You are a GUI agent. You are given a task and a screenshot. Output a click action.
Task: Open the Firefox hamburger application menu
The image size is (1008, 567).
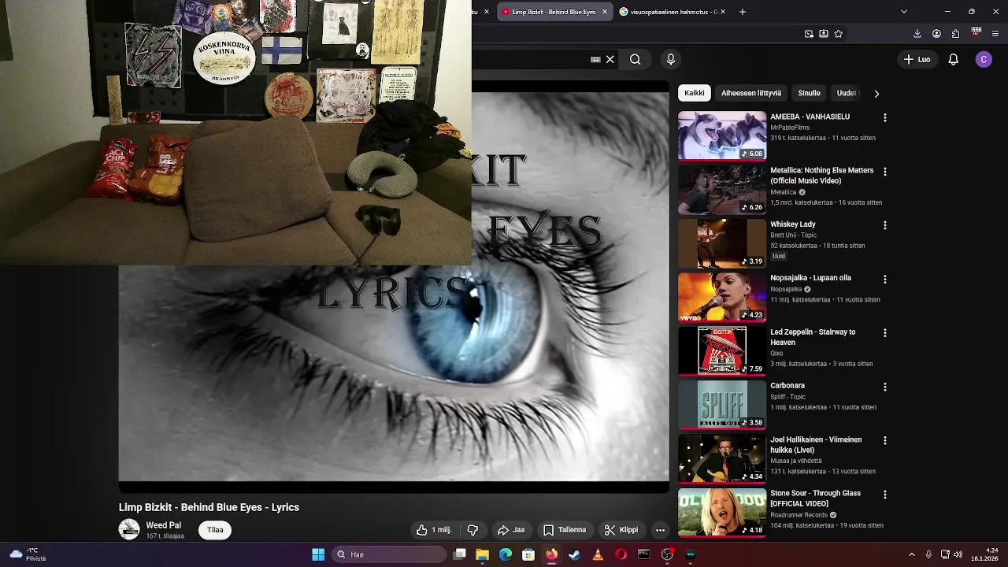[995, 34]
